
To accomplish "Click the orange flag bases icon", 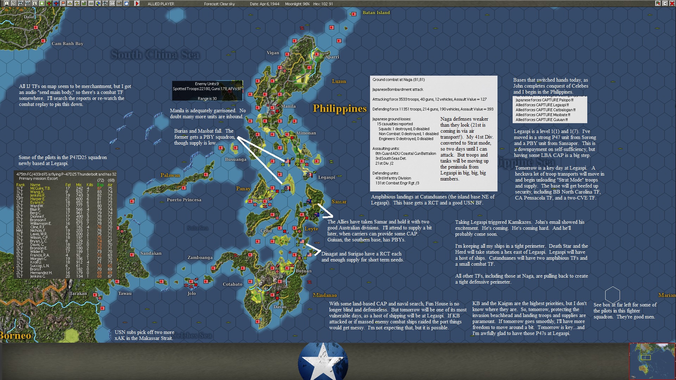I will click(63, 4).
